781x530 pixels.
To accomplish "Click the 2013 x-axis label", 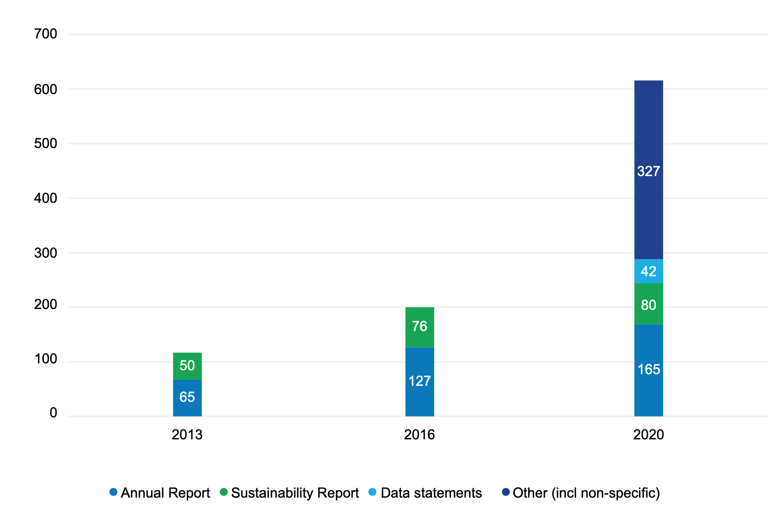I will click(x=187, y=434).
